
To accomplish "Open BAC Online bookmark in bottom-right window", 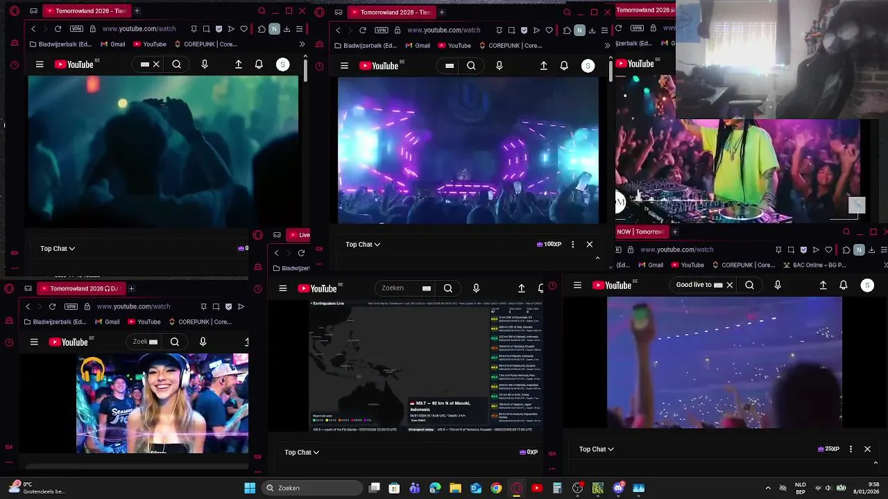I will point(814,265).
